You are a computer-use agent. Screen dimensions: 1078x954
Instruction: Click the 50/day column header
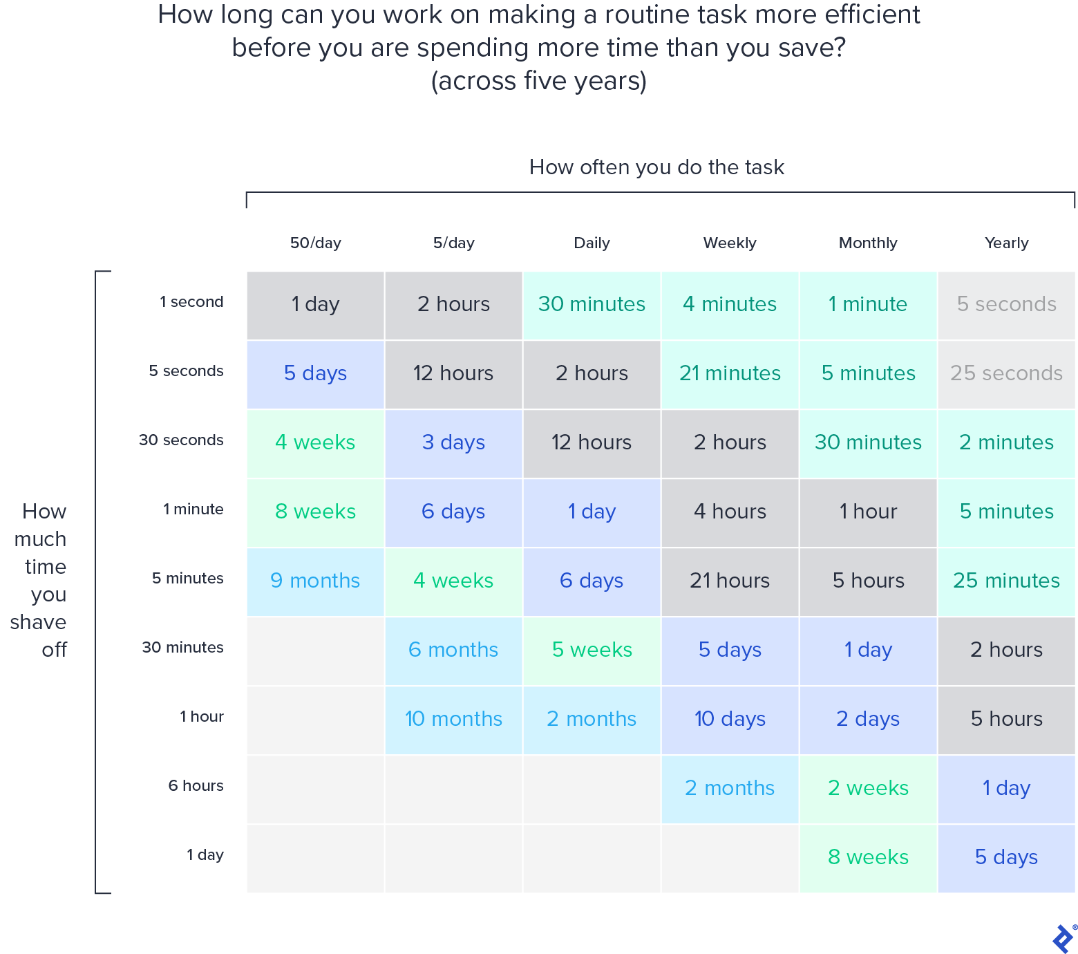[x=315, y=243]
